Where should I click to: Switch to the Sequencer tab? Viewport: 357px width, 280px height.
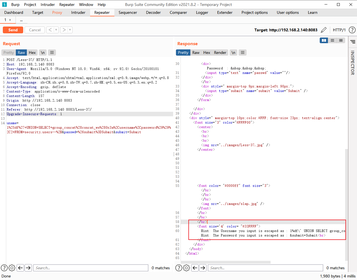tap(128, 12)
